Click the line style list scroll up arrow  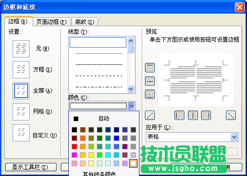pos(131,41)
